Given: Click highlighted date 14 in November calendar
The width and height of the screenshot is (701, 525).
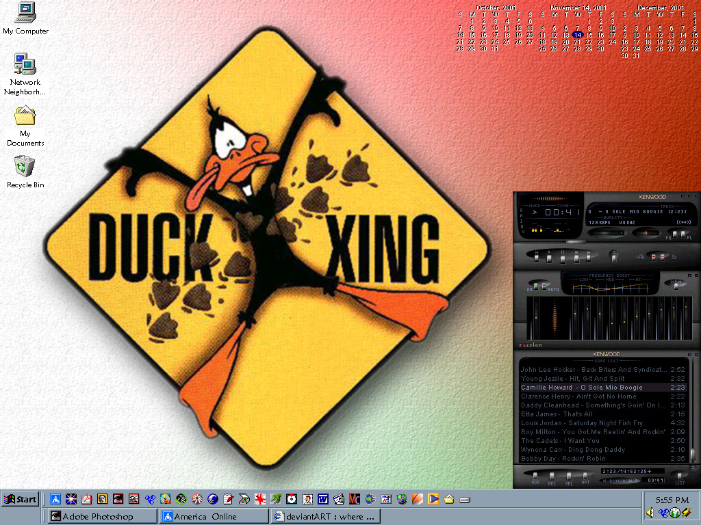Looking at the screenshot, I should pyautogui.click(x=578, y=35).
